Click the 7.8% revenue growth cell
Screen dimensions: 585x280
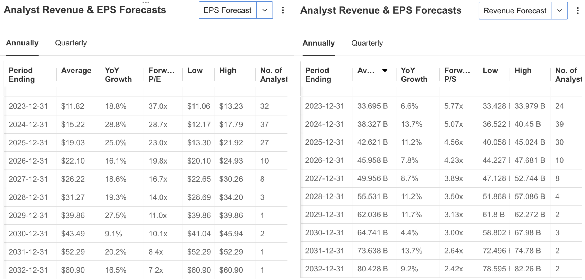(409, 160)
